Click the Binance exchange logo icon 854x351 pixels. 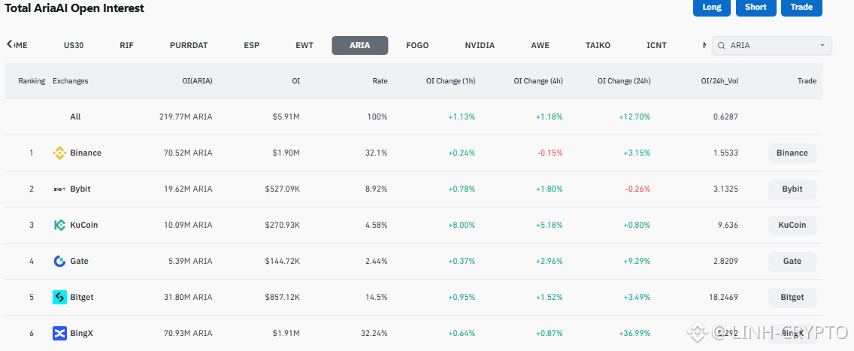pos(59,153)
